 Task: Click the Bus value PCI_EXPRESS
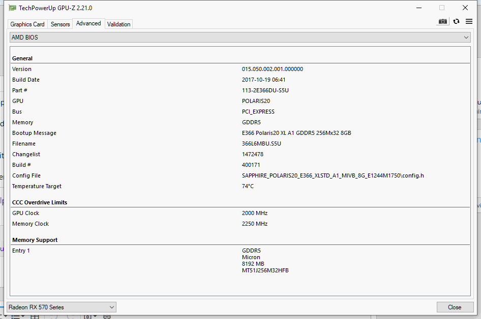(x=258, y=112)
